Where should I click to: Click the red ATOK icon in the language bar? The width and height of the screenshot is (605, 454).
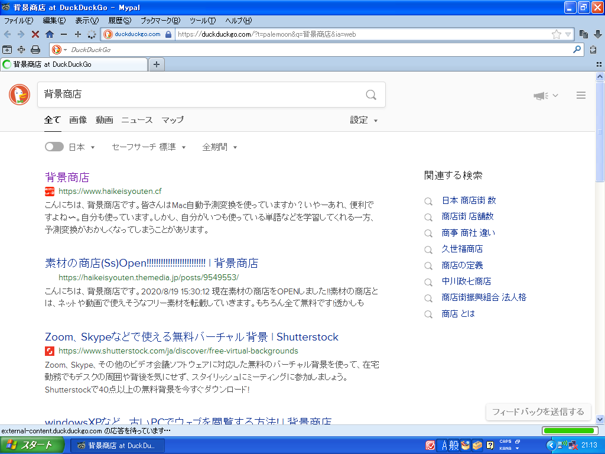[430, 446]
